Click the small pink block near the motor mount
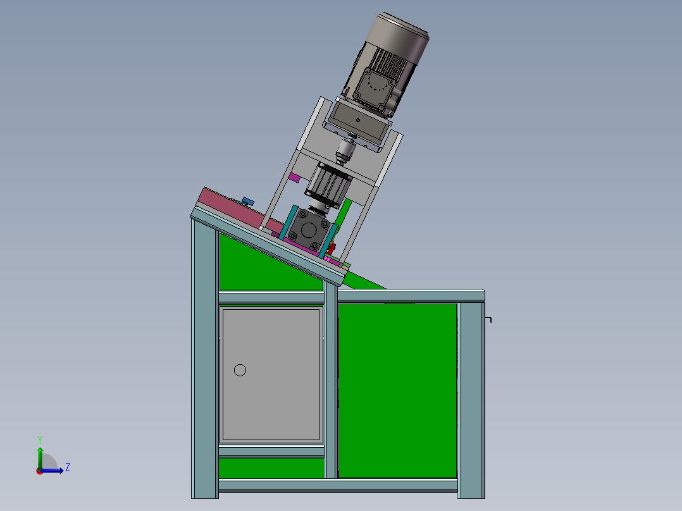Screen dimensions: 682x511 pyautogui.click(x=295, y=178)
